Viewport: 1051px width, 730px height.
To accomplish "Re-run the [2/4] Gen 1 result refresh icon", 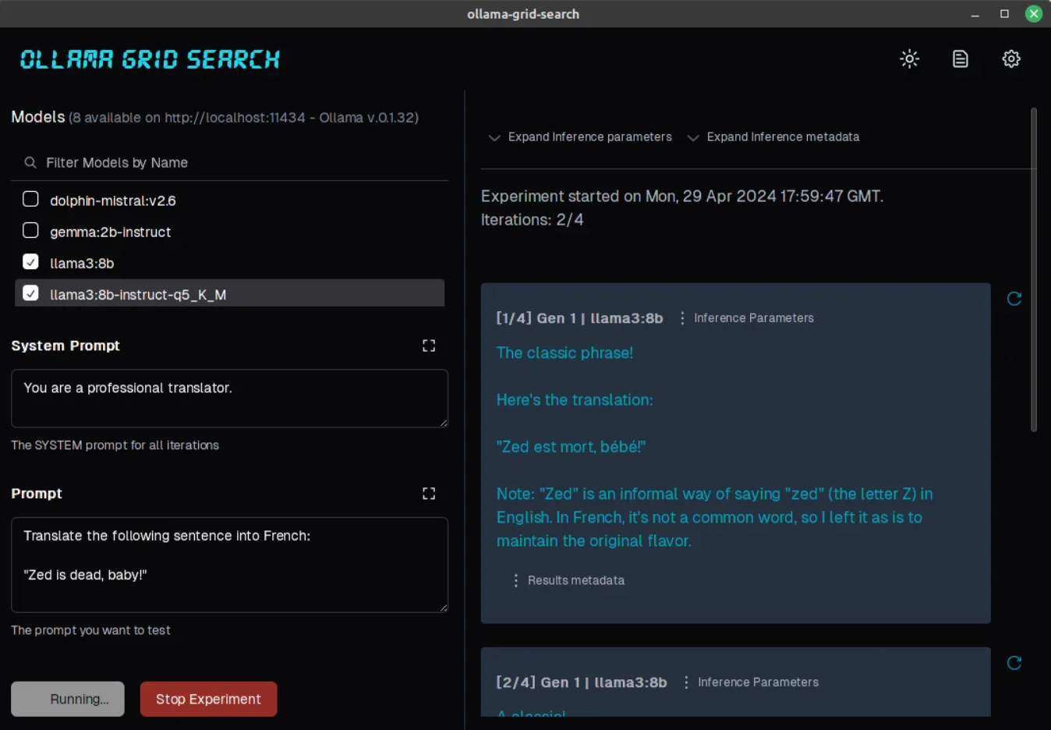I will pyautogui.click(x=1014, y=663).
